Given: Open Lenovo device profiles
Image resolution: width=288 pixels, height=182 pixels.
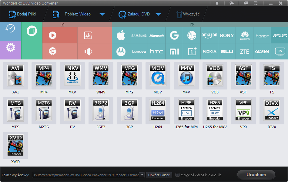Looking at the screenshot, I should pos(139,52).
